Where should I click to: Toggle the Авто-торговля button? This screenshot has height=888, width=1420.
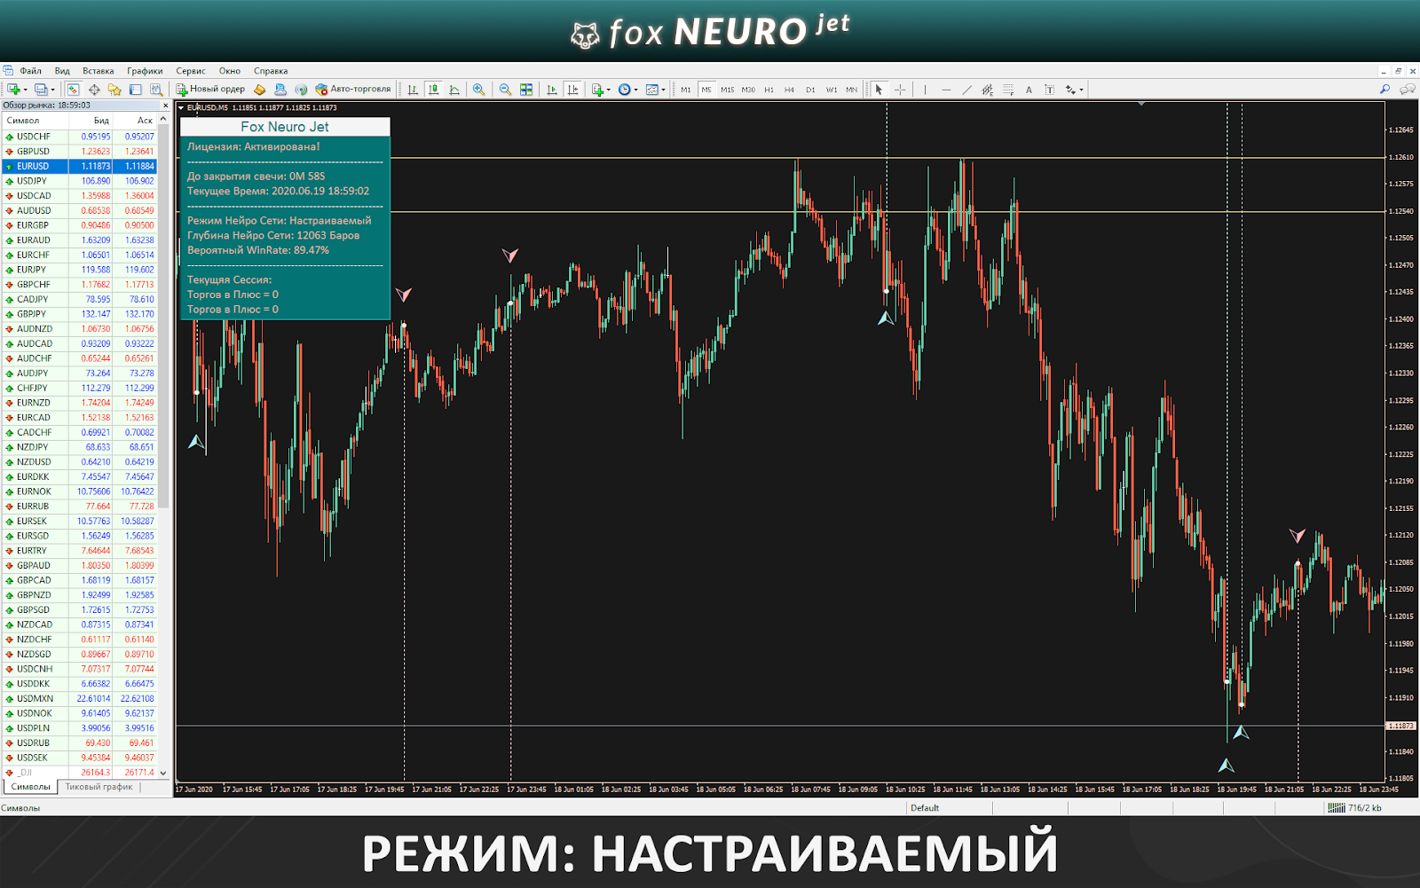point(352,90)
